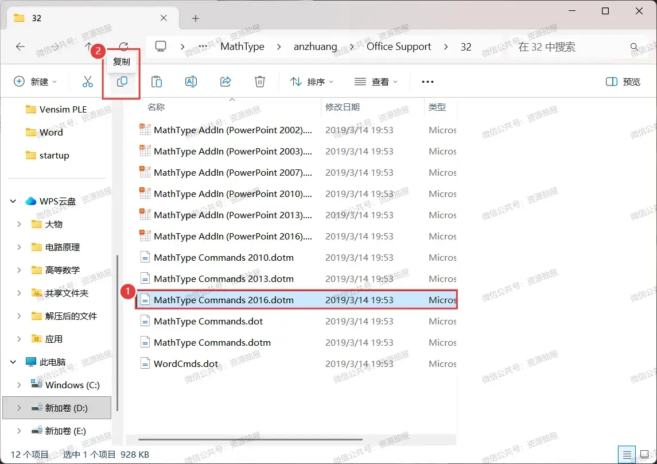Click icon of MathType Commands.dot file
Viewport: 657px width, 464px height.
(x=145, y=320)
